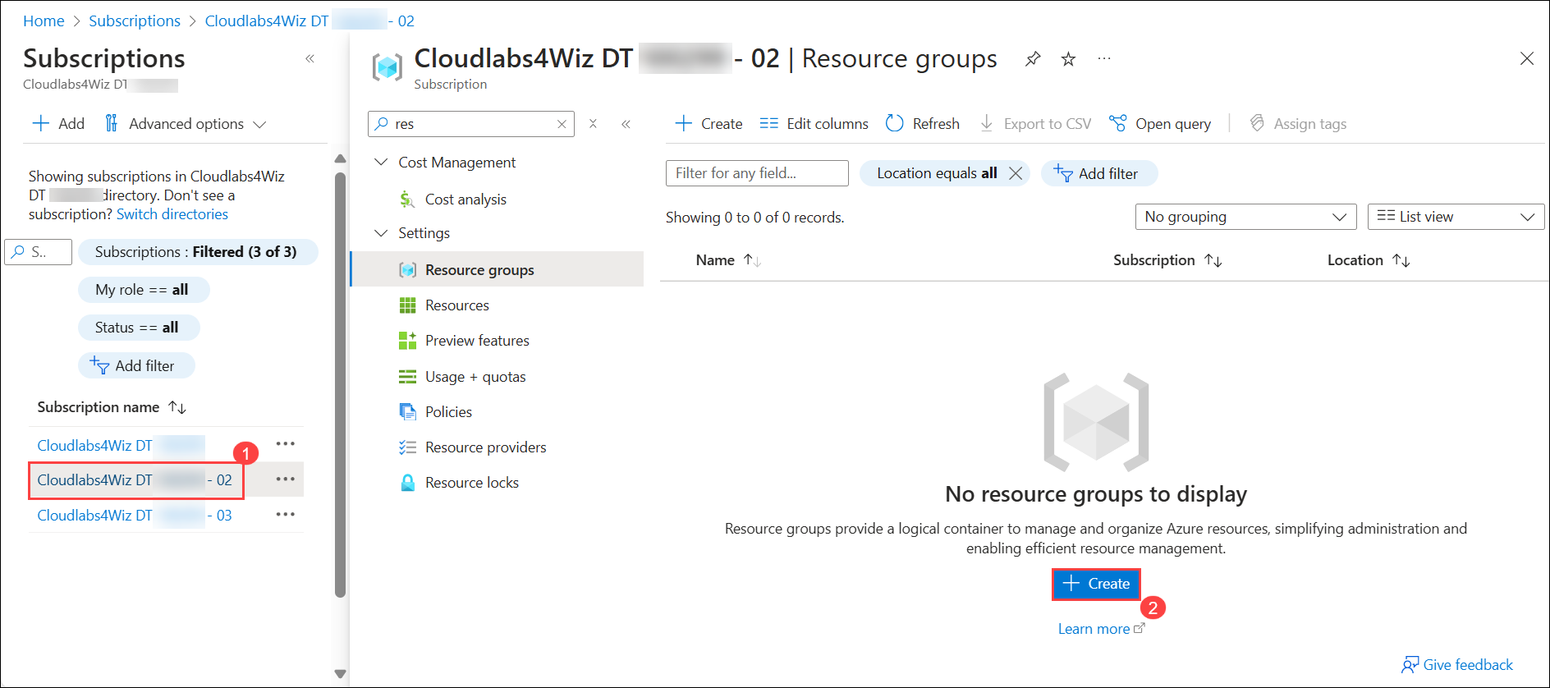The height and width of the screenshot is (688, 1550).
Task: Collapse the resource menu with double chevron
Action: [x=626, y=124]
